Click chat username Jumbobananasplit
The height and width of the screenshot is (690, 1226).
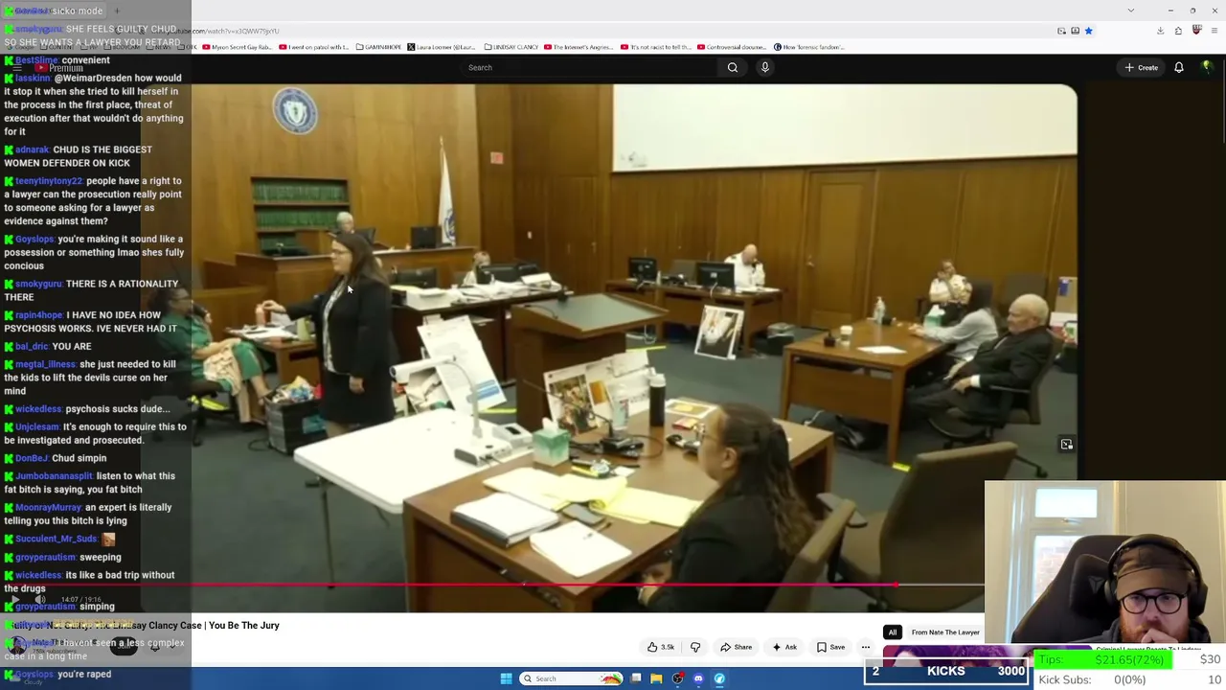click(54, 476)
